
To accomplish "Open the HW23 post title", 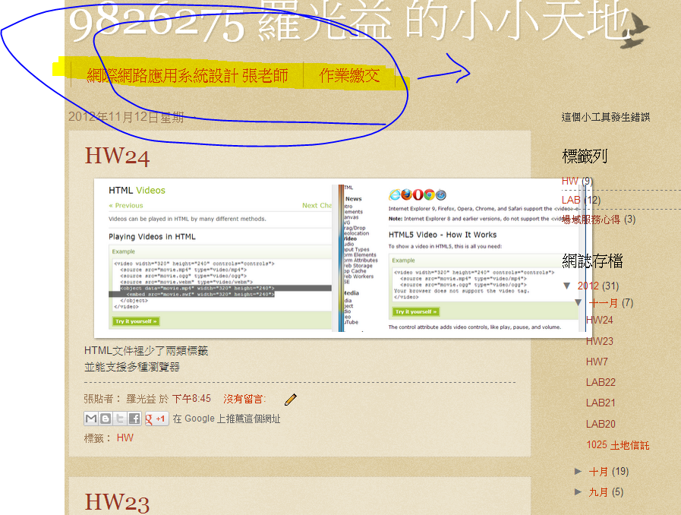I will pos(117,502).
